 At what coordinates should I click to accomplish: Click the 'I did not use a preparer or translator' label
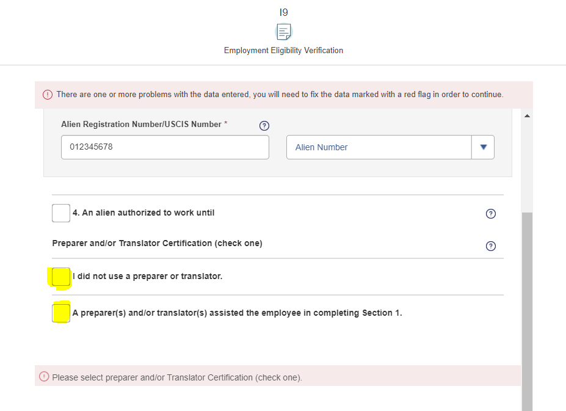pos(147,277)
